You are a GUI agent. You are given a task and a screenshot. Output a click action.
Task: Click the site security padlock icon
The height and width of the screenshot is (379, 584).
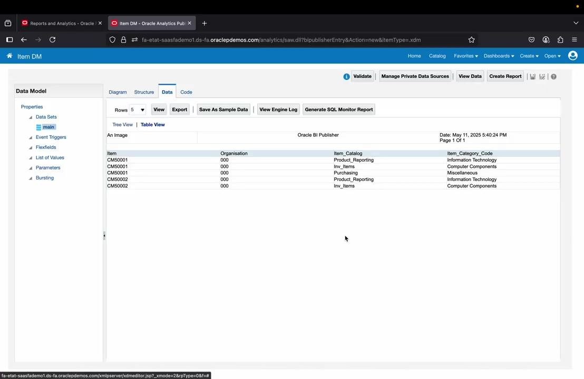click(123, 40)
